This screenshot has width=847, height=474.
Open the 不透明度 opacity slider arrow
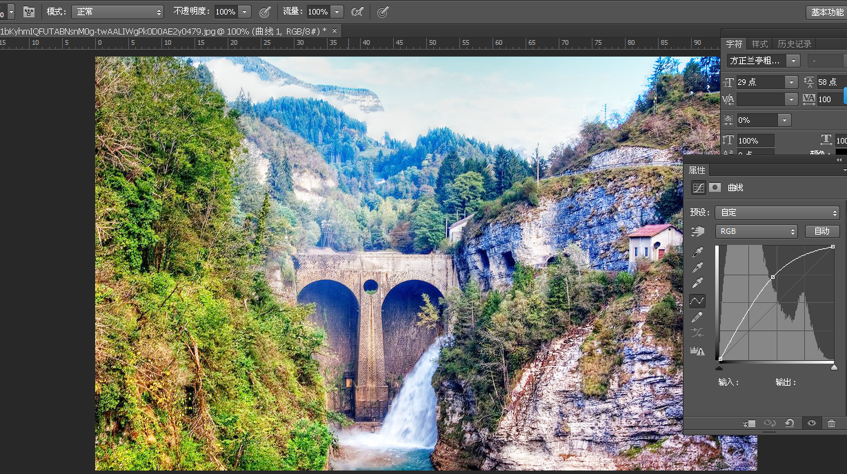point(245,12)
